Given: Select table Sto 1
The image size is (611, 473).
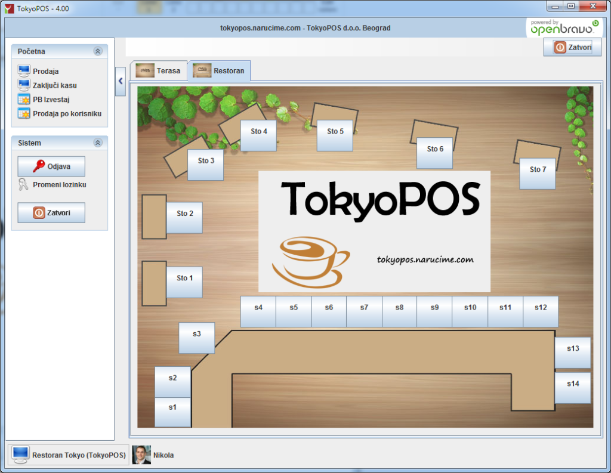Looking at the screenshot, I should pos(184,282).
